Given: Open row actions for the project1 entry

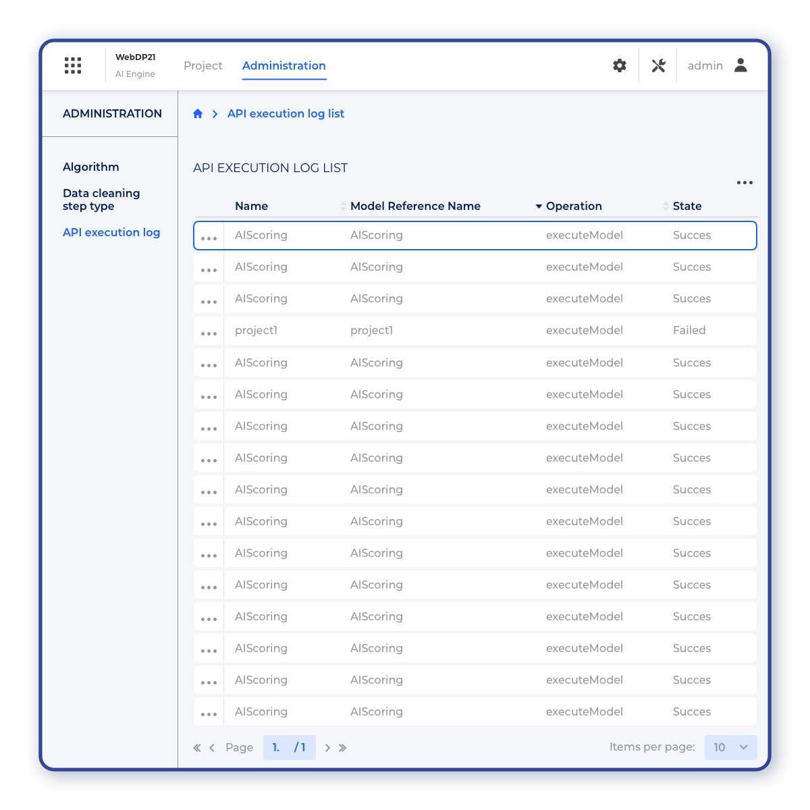Looking at the screenshot, I should point(209,333).
